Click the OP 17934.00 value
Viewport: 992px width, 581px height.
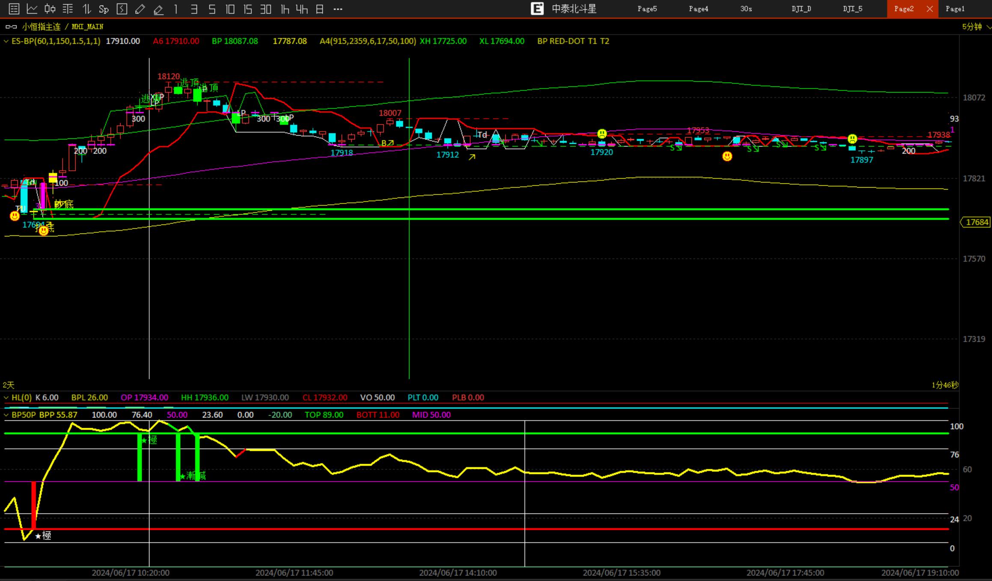click(144, 398)
